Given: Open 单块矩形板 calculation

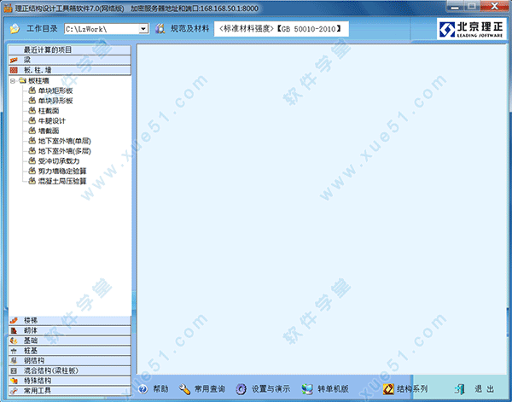Looking at the screenshot, I should [x=55, y=90].
